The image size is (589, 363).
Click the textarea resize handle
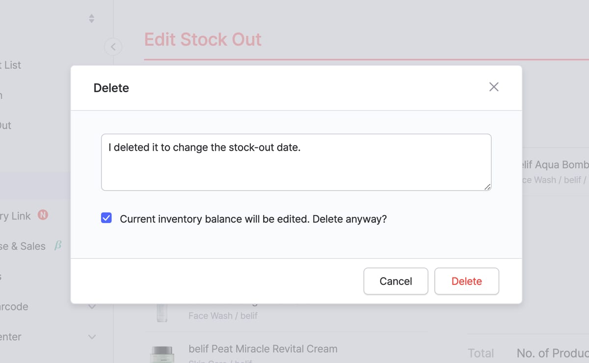point(488,188)
